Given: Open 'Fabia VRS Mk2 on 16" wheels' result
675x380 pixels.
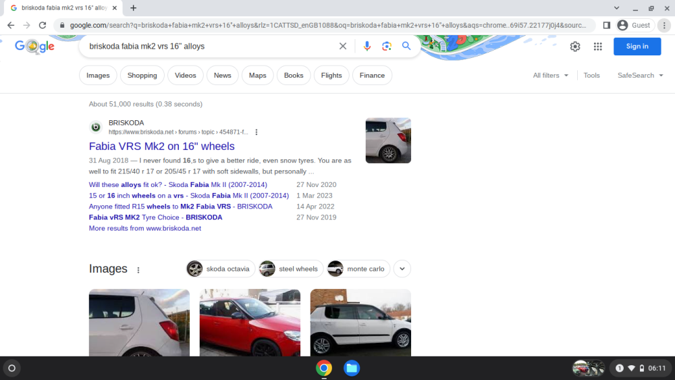Looking at the screenshot, I should [161, 146].
